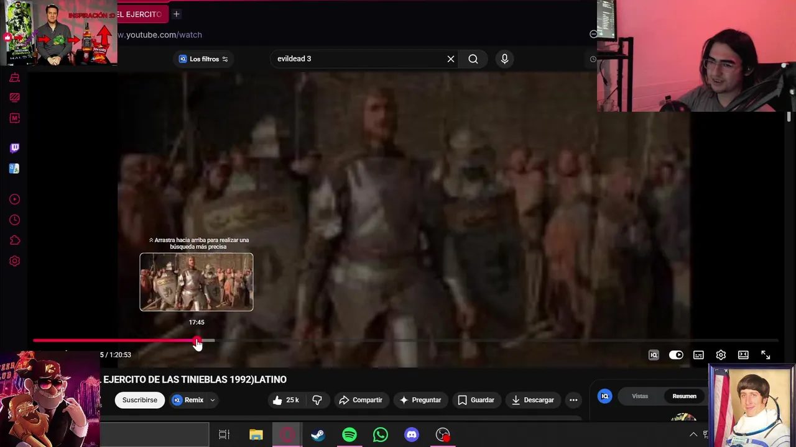The image size is (796, 447).
Task: Open OBS Studio from the taskbar
Action: point(443,435)
